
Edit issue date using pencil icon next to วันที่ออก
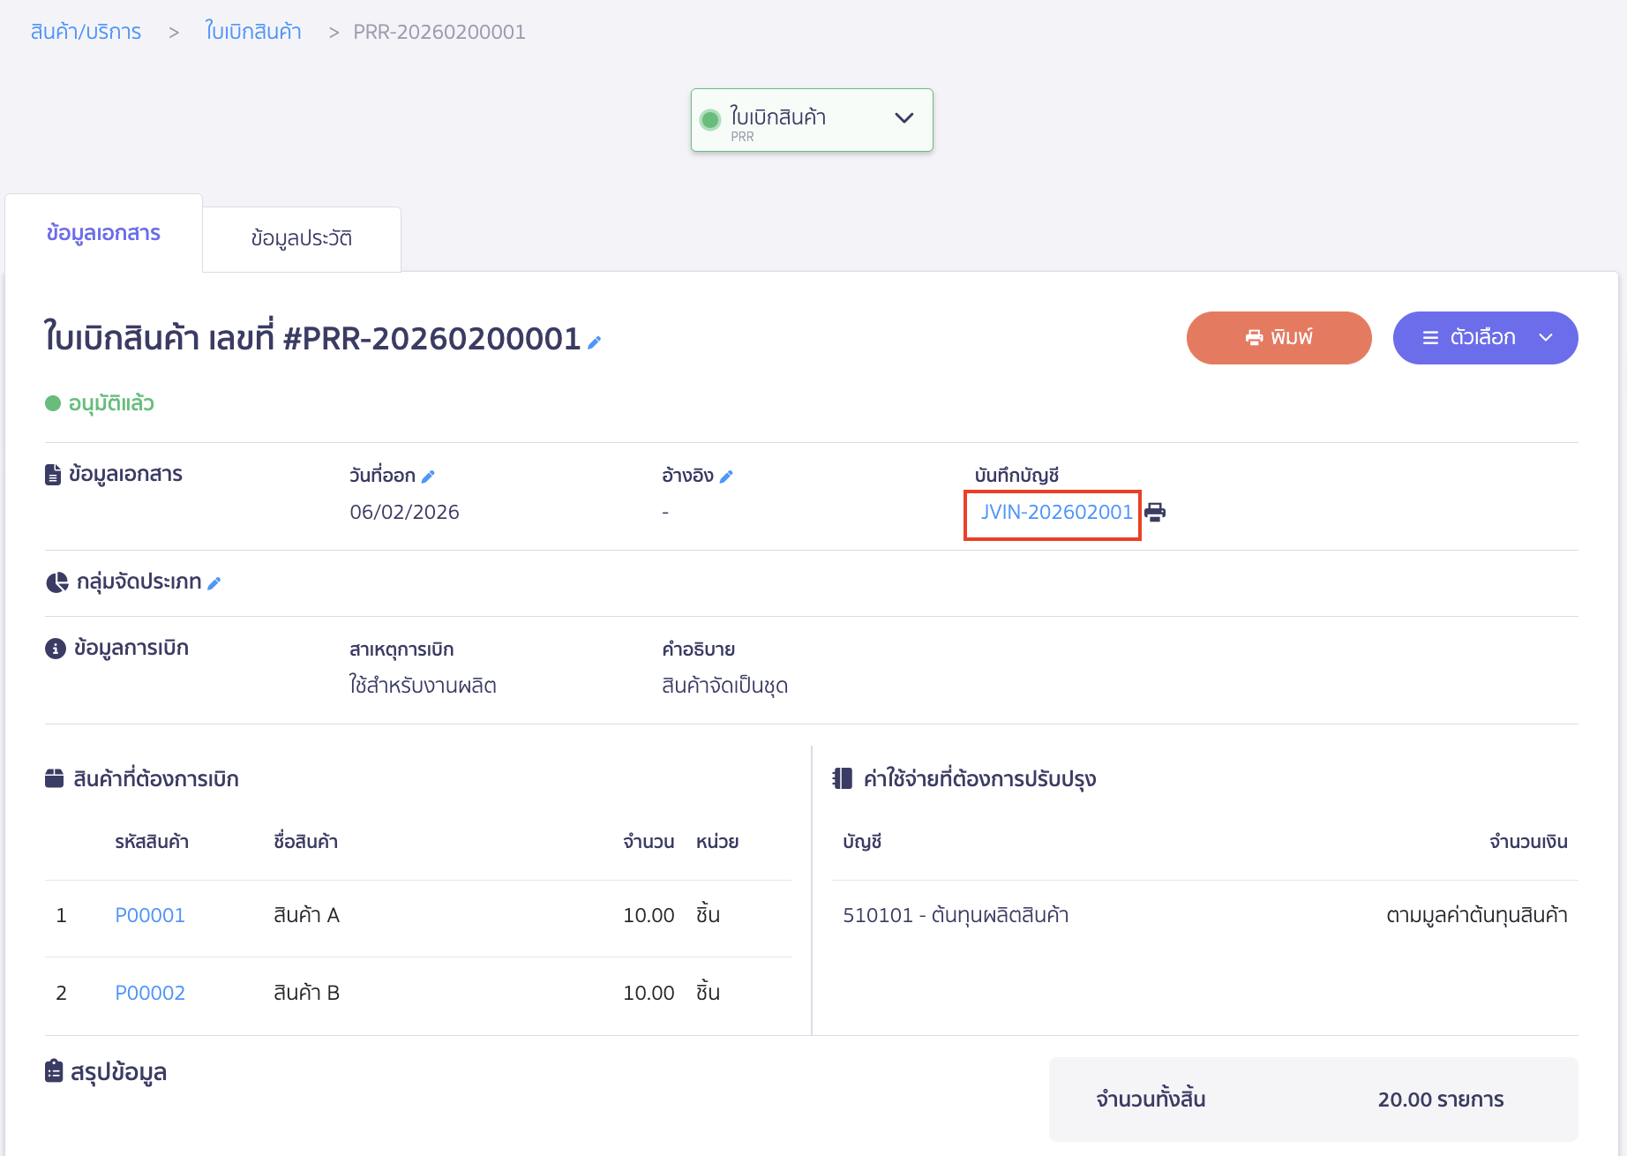(428, 477)
